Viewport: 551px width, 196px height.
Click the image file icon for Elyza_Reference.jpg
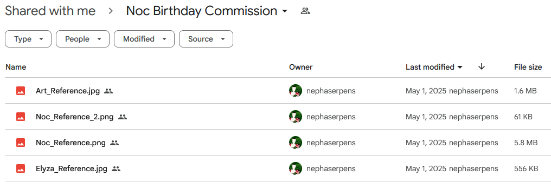[x=21, y=168]
